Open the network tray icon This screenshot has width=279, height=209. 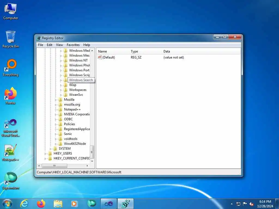238,204
